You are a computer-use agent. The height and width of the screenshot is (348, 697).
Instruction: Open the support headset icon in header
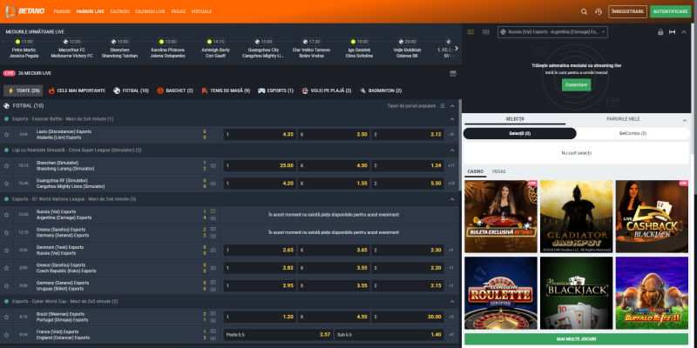tap(599, 11)
